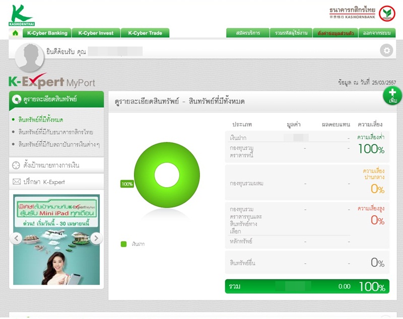Viewport: 403px width, 319px height.
Task: Click the Kasikornbank round emblem logo
Action: 387,14
